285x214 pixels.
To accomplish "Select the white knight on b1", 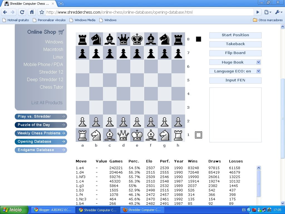I will (x=96, y=135).
